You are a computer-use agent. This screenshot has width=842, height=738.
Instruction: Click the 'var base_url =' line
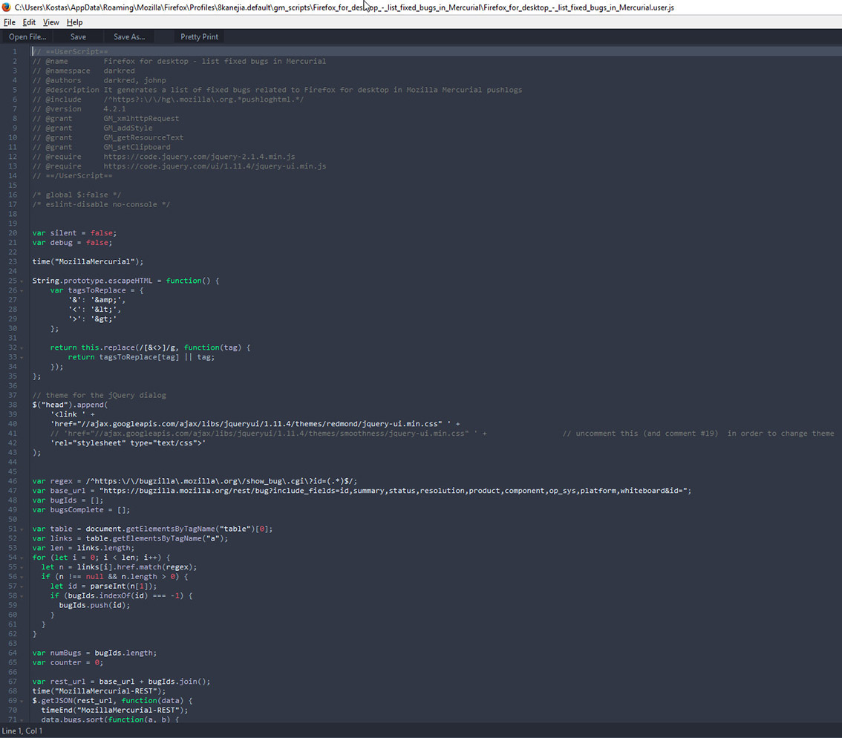362,491
